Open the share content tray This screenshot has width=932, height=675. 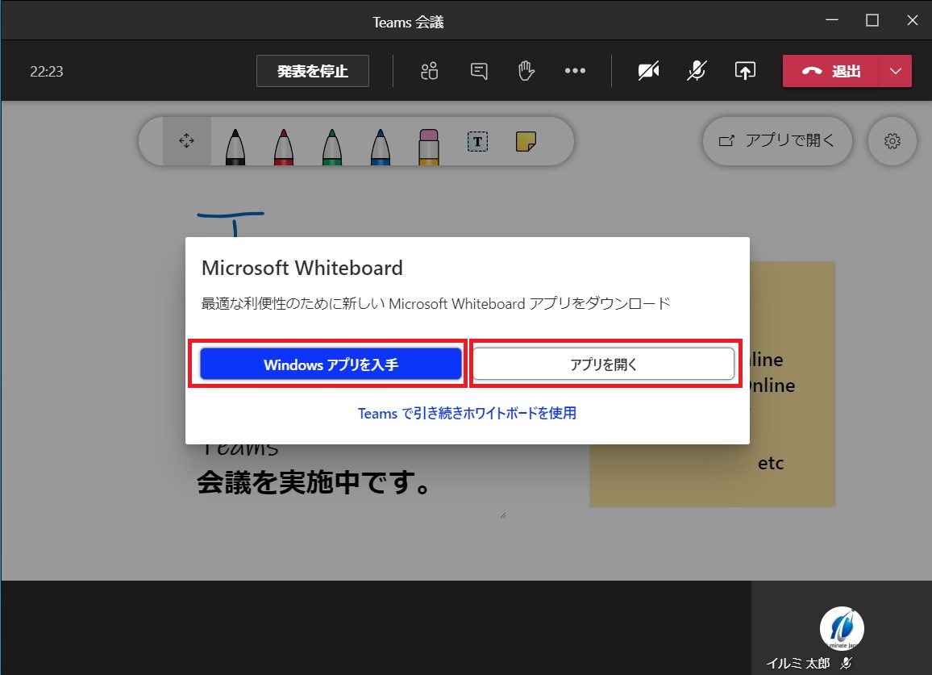(745, 71)
